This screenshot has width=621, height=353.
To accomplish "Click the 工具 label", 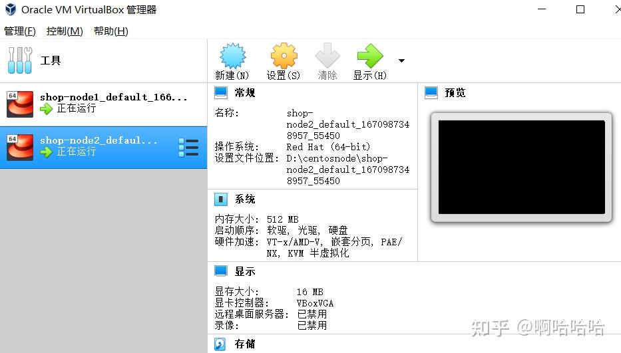I will click(51, 60).
